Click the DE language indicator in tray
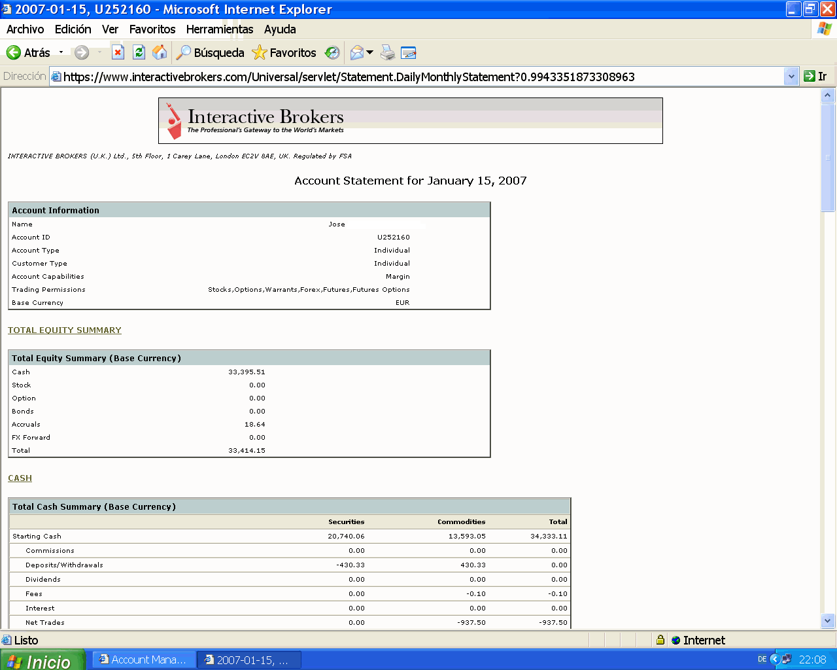The height and width of the screenshot is (670, 837). pos(762,660)
